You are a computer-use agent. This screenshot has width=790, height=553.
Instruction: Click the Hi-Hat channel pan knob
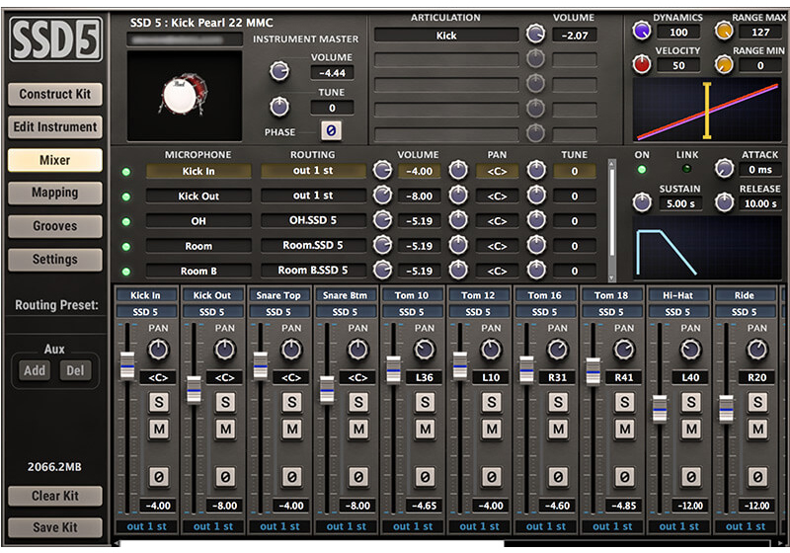point(690,349)
